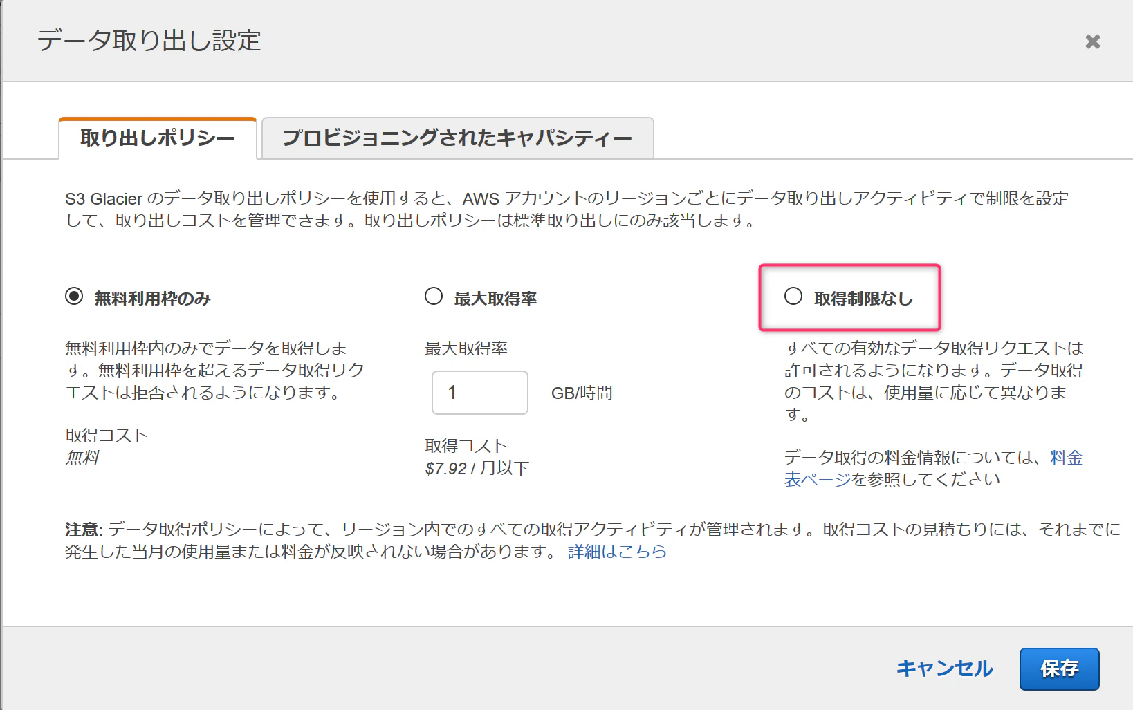This screenshot has width=1133, height=710.
Task: Click the $7.92 / 月以下 cost text
Action: pyautogui.click(x=477, y=468)
